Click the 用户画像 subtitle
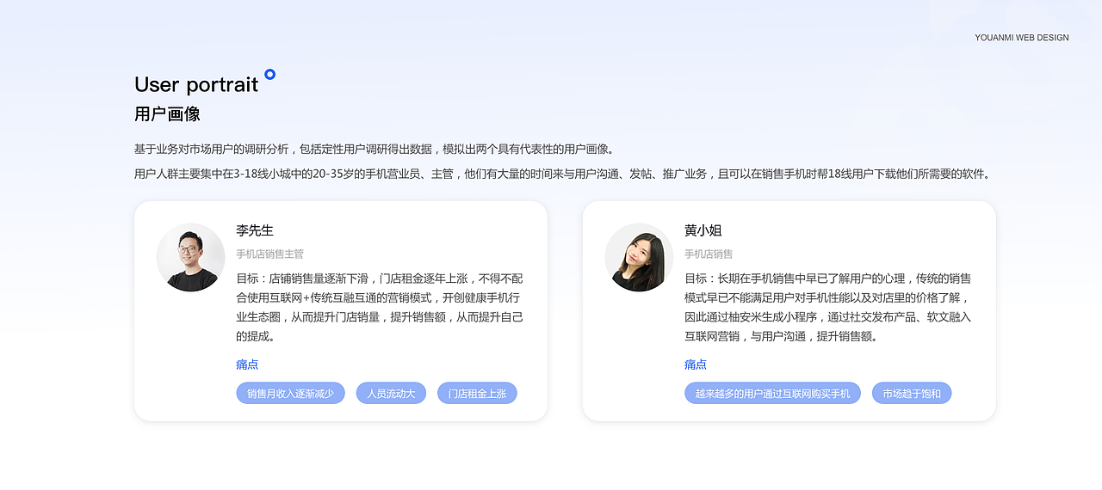 click(167, 114)
